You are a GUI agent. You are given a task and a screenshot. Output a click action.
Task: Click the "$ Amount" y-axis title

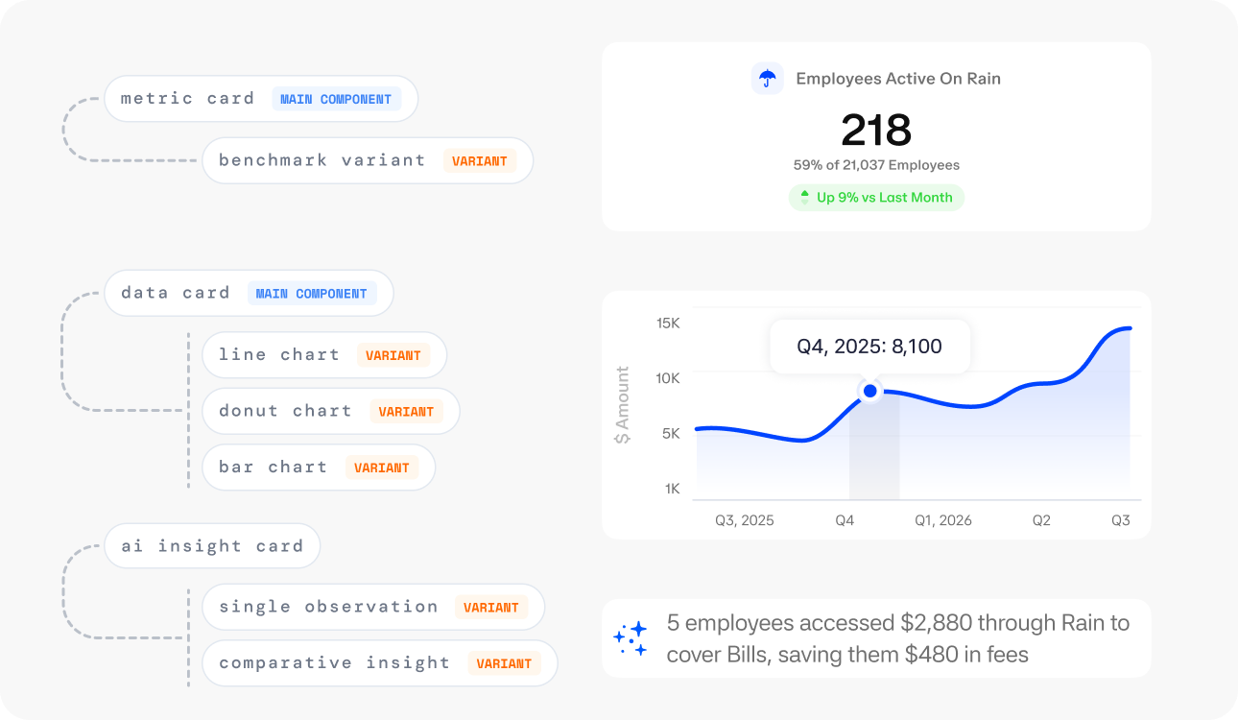point(623,405)
